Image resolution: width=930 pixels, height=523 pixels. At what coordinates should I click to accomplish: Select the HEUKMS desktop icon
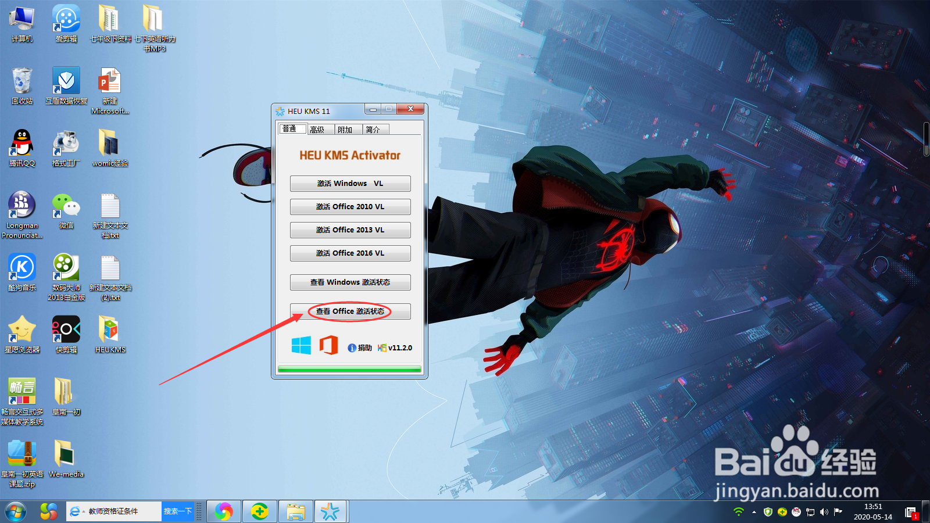point(110,335)
